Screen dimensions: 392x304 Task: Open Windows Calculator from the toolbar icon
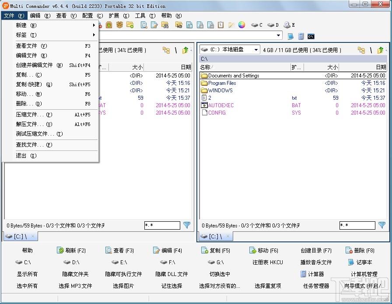(x=301, y=36)
